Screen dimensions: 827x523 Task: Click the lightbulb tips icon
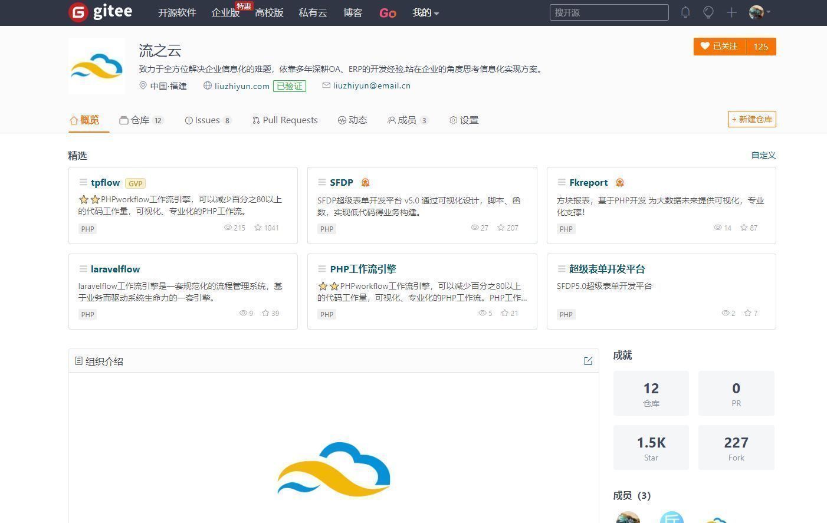coord(708,12)
